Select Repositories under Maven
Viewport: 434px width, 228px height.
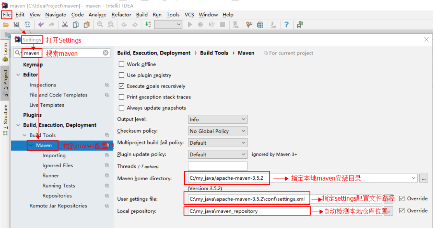pyautogui.click(x=57, y=196)
